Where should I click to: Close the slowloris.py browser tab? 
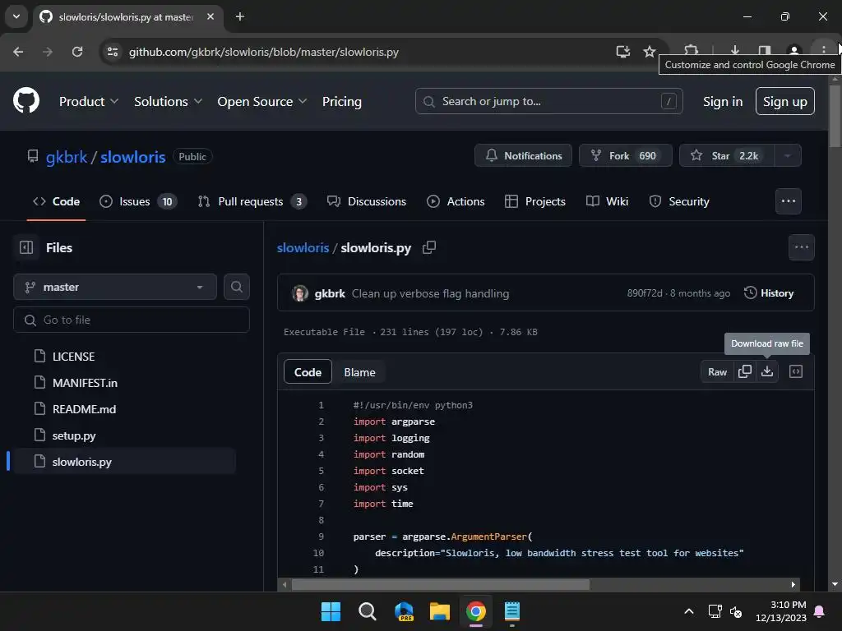click(210, 16)
